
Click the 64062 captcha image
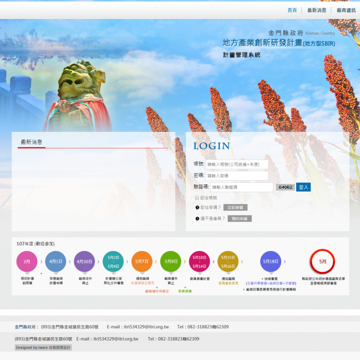pos(285,187)
